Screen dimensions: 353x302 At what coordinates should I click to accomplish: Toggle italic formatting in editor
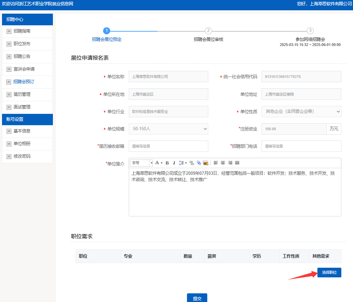tap(174, 163)
